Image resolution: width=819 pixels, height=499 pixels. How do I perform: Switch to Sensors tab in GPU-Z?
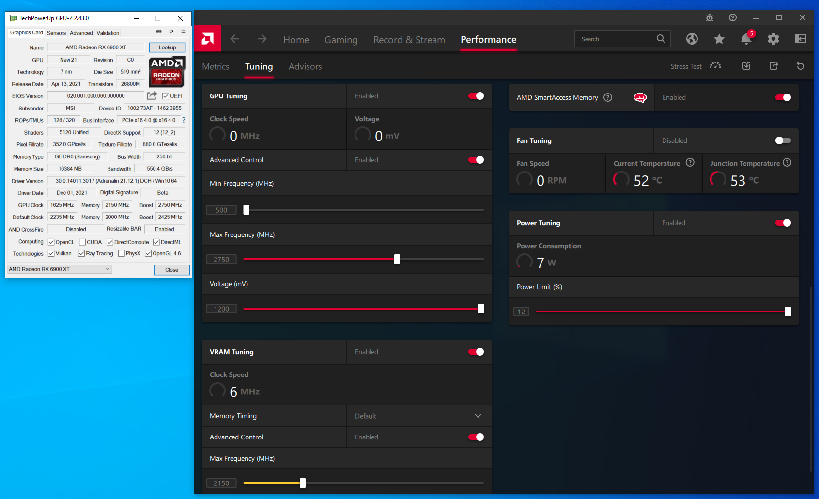(56, 33)
